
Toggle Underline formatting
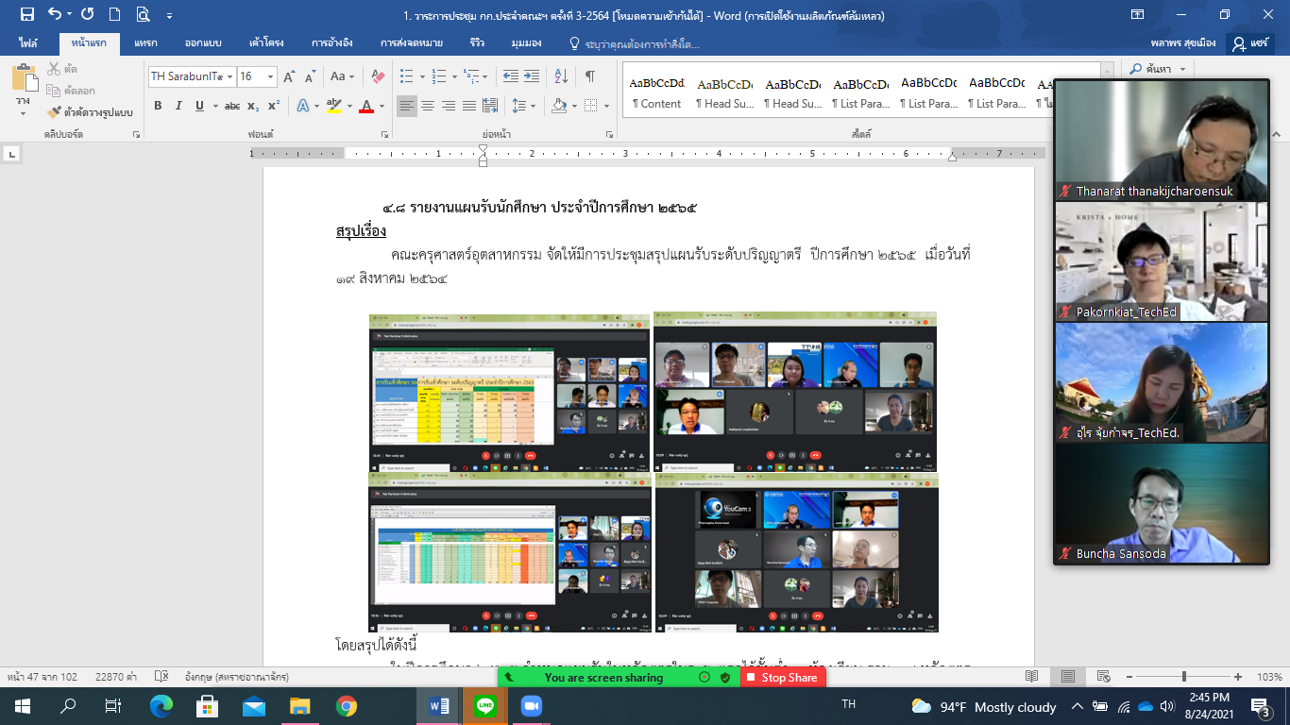(x=199, y=106)
